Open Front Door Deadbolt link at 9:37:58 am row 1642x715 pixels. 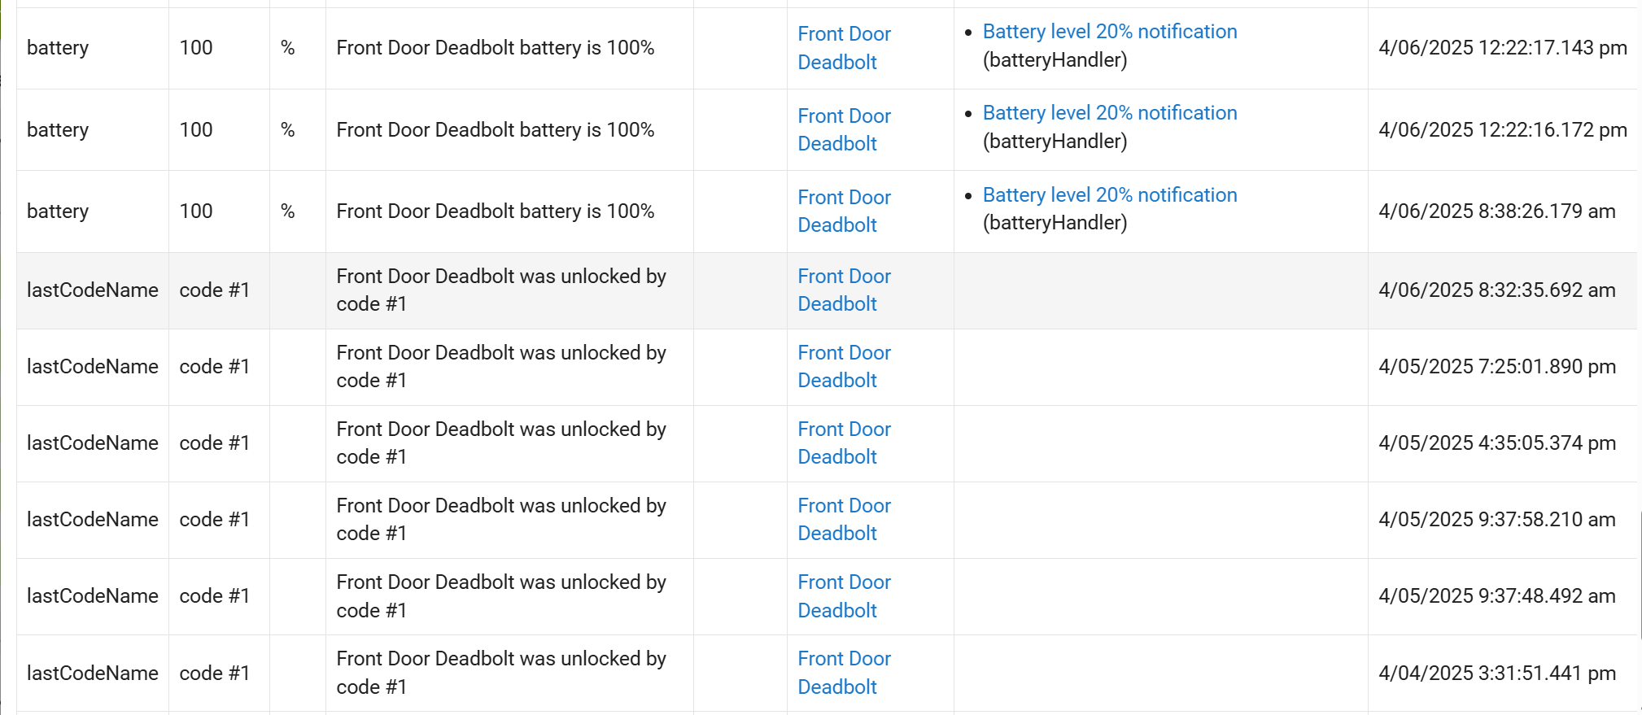coord(844,519)
